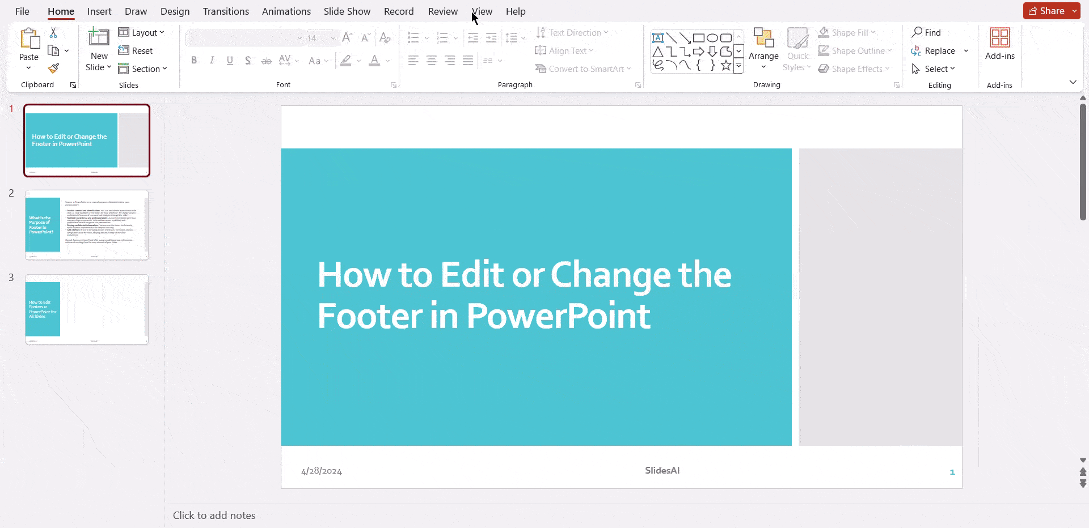Viewport: 1089px width, 528px height.
Task: Select slide 2 thumbnail in the panel
Action: tap(87, 225)
